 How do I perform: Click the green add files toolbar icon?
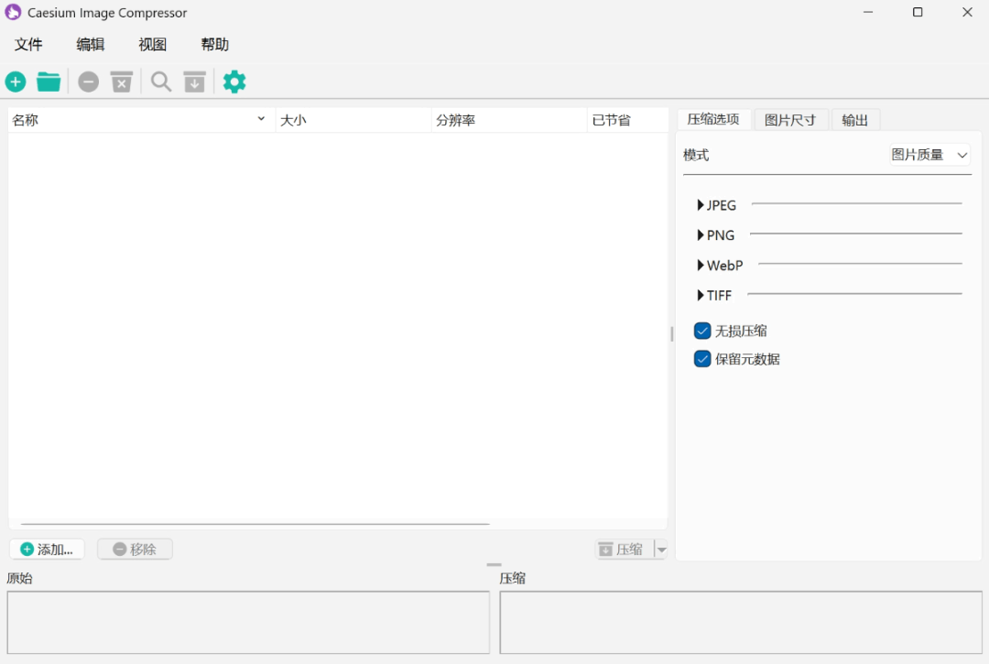(x=16, y=82)
